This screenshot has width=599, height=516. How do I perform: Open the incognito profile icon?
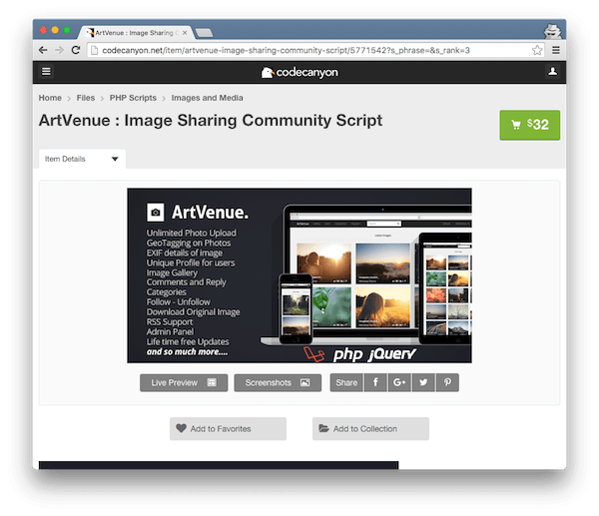pyautogui.click(x=552, y=31)
